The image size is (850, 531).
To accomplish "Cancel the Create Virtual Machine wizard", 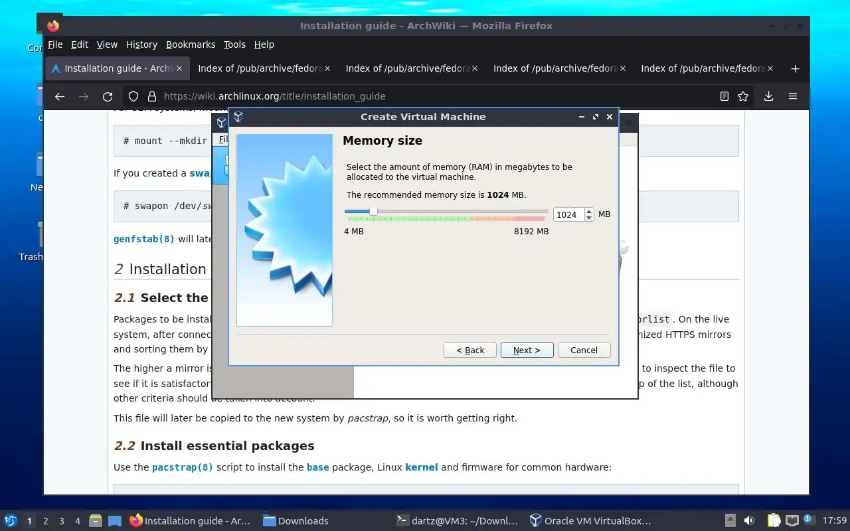I will tap(584, 350).
